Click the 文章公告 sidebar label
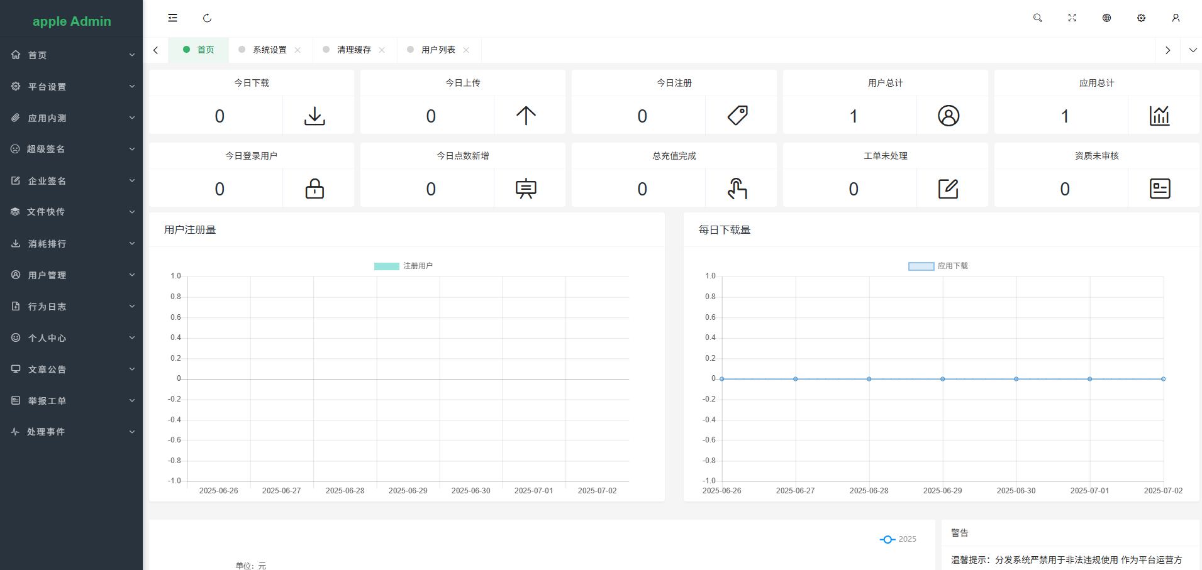Screen dimensions: 1202x570 pyautogui.click(x=47, y=370)
